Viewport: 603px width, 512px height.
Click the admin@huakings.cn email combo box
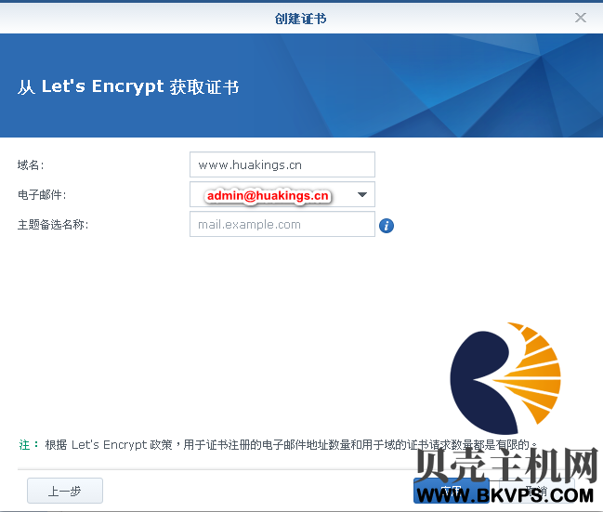tap(282, 194)
